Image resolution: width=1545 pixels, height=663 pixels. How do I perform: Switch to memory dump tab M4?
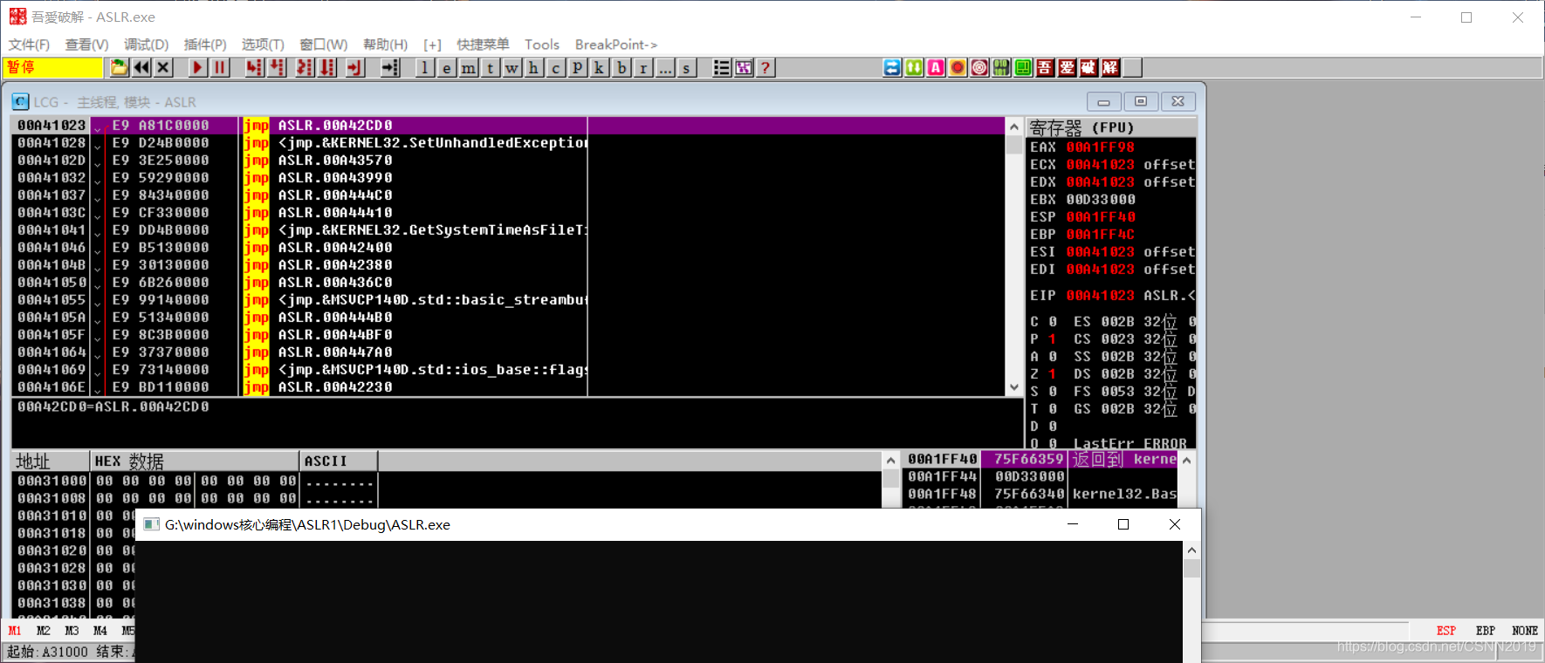click(x=100, y=631)
